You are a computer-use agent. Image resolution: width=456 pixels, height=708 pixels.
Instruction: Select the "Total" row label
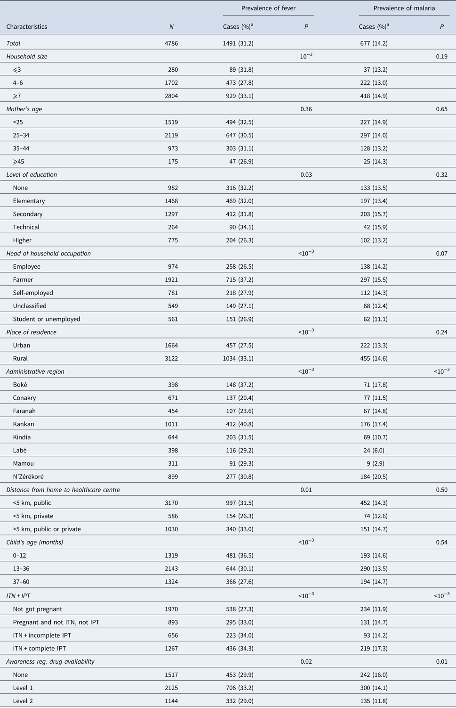point(13,43)
